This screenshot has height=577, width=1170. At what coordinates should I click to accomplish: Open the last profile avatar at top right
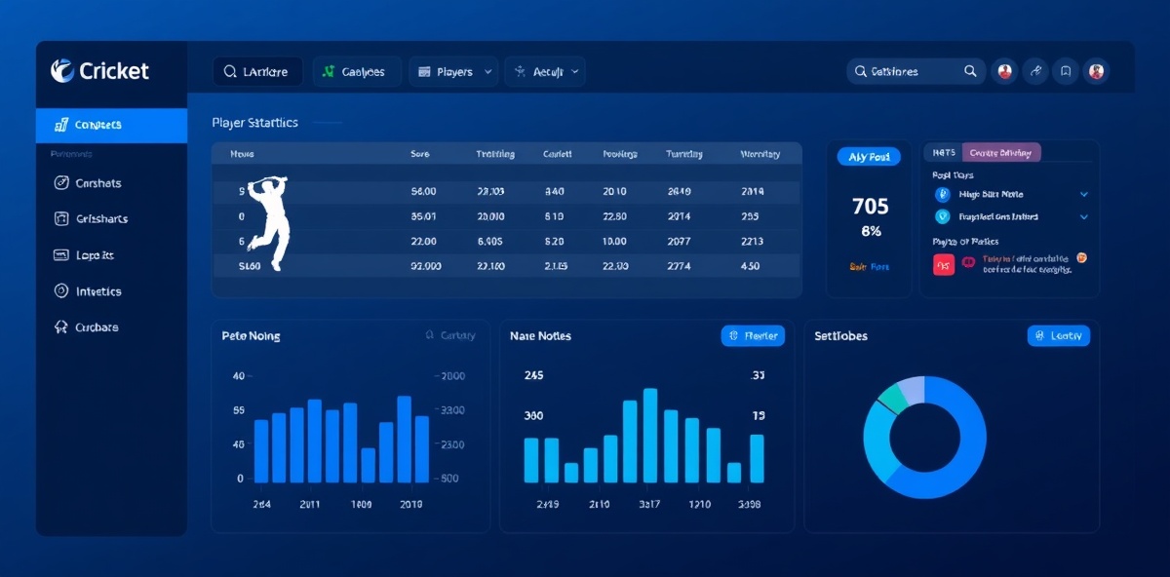tap(1096, 71)
